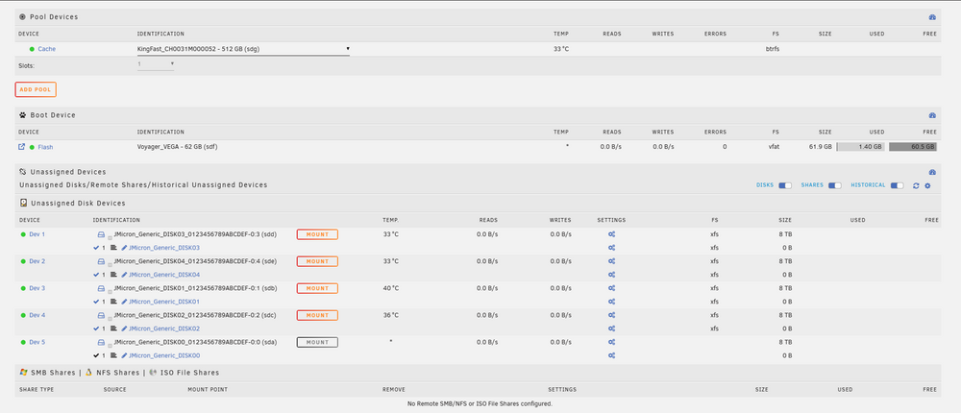Click dashboard icon in Unassigned Devices header
This screenshot has height=413, width=961.
tap(932, 172)
